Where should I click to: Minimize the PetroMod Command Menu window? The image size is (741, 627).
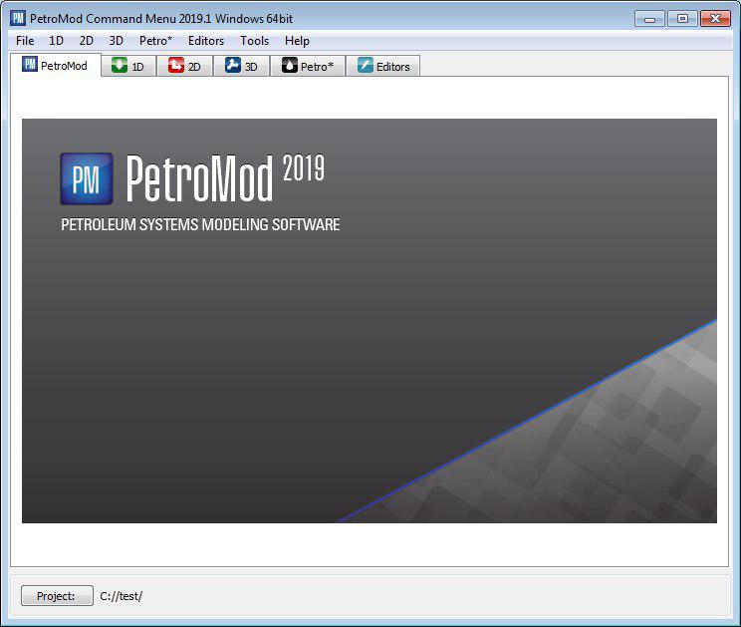tap(649, 19)
